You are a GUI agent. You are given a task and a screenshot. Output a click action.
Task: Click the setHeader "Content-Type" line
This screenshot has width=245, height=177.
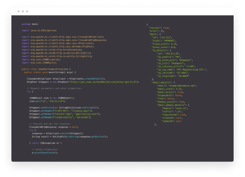coord(65,114)
